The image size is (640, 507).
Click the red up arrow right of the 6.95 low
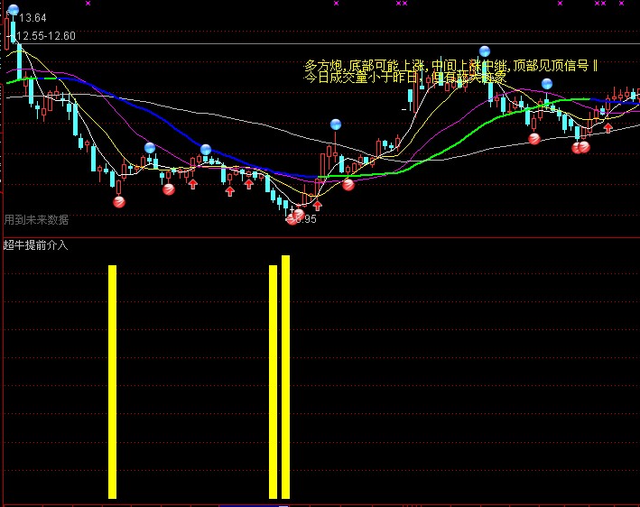[x=317, y=205]
